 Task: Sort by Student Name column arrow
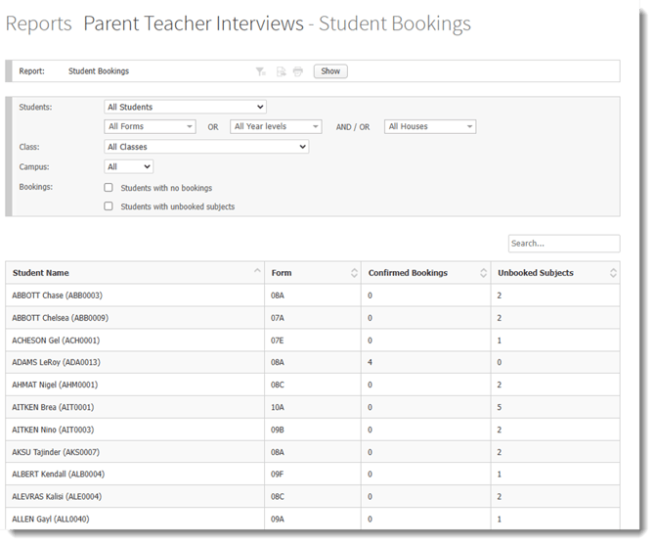(x=257, y=272)
